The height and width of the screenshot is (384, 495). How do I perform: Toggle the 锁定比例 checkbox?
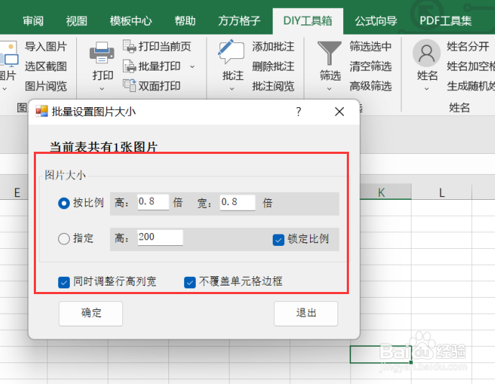278,239
